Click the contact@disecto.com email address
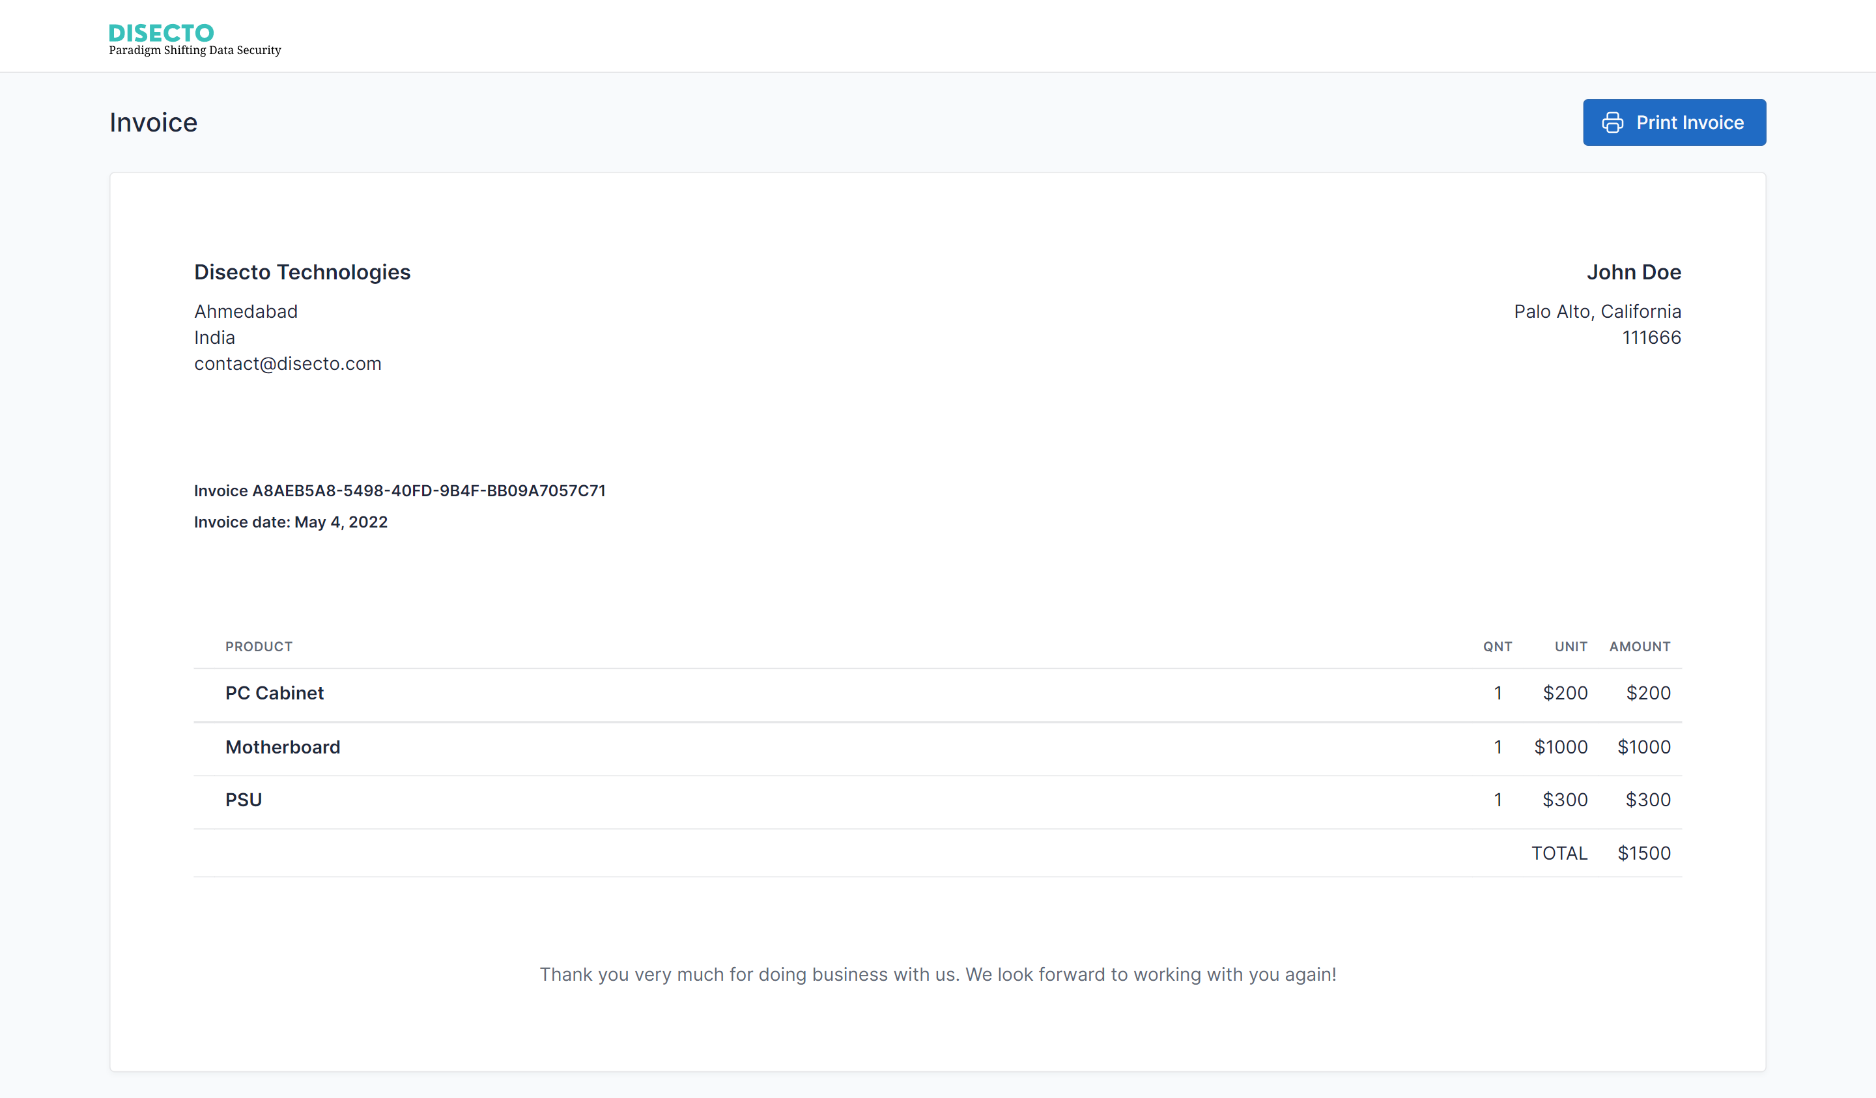 click(287, 364)
